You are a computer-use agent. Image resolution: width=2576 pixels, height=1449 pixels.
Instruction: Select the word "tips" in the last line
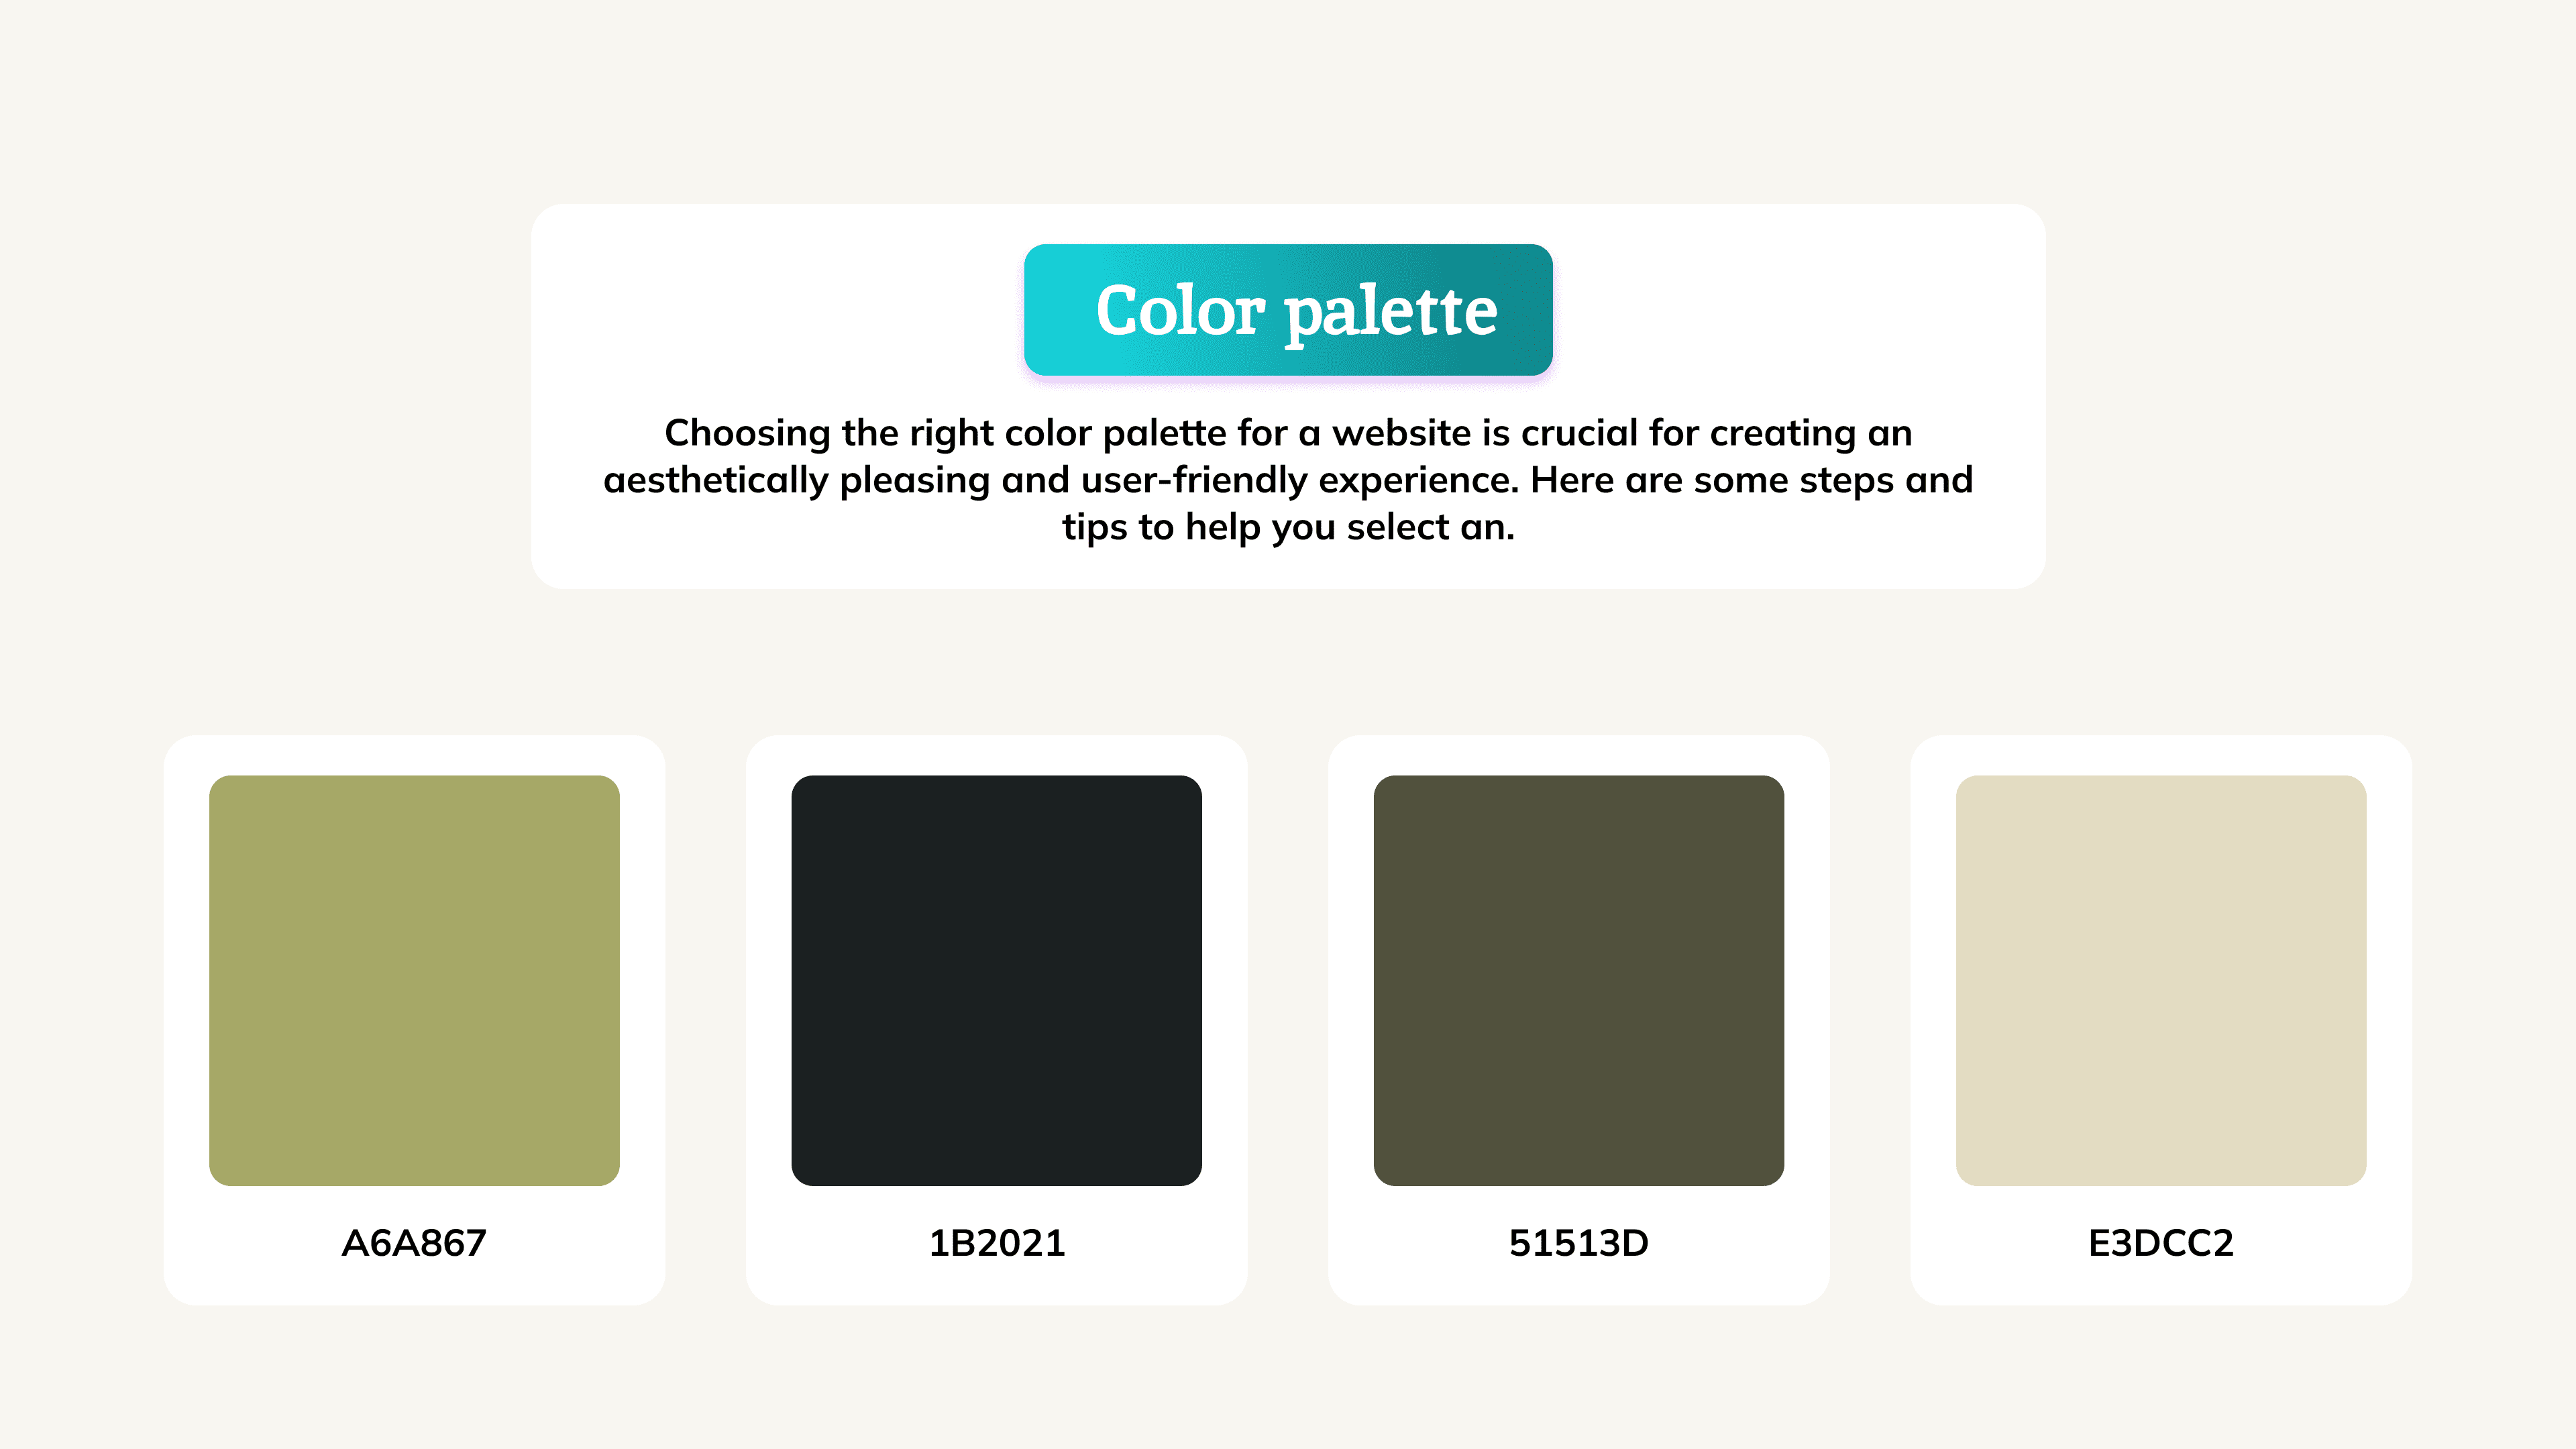pyautogui.click(x=1095, y=528)
